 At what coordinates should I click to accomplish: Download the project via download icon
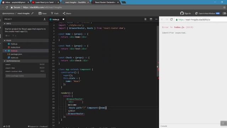(x=45, y=19)
